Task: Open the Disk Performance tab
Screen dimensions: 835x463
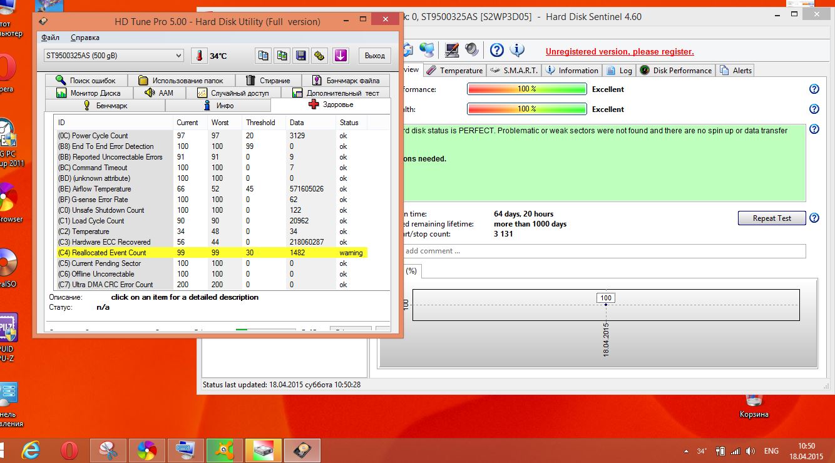Action: [x=675, y=71]
